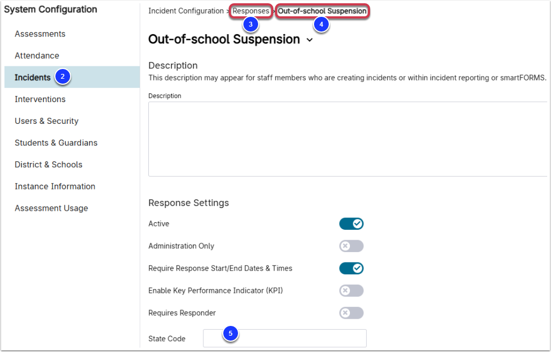Click the Out-of-school Suspension page title
The image size is (551, 352).
click(224, 39)
